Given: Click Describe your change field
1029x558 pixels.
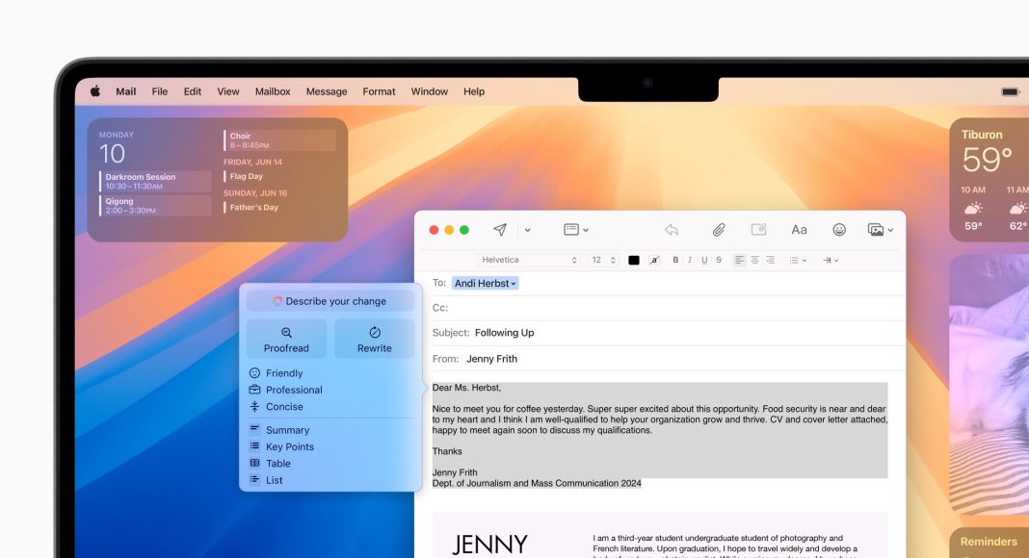Looking at the screenshot, I should click(330, 301).
